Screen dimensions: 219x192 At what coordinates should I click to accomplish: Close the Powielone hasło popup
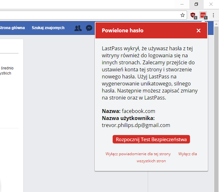pos(199,30)
